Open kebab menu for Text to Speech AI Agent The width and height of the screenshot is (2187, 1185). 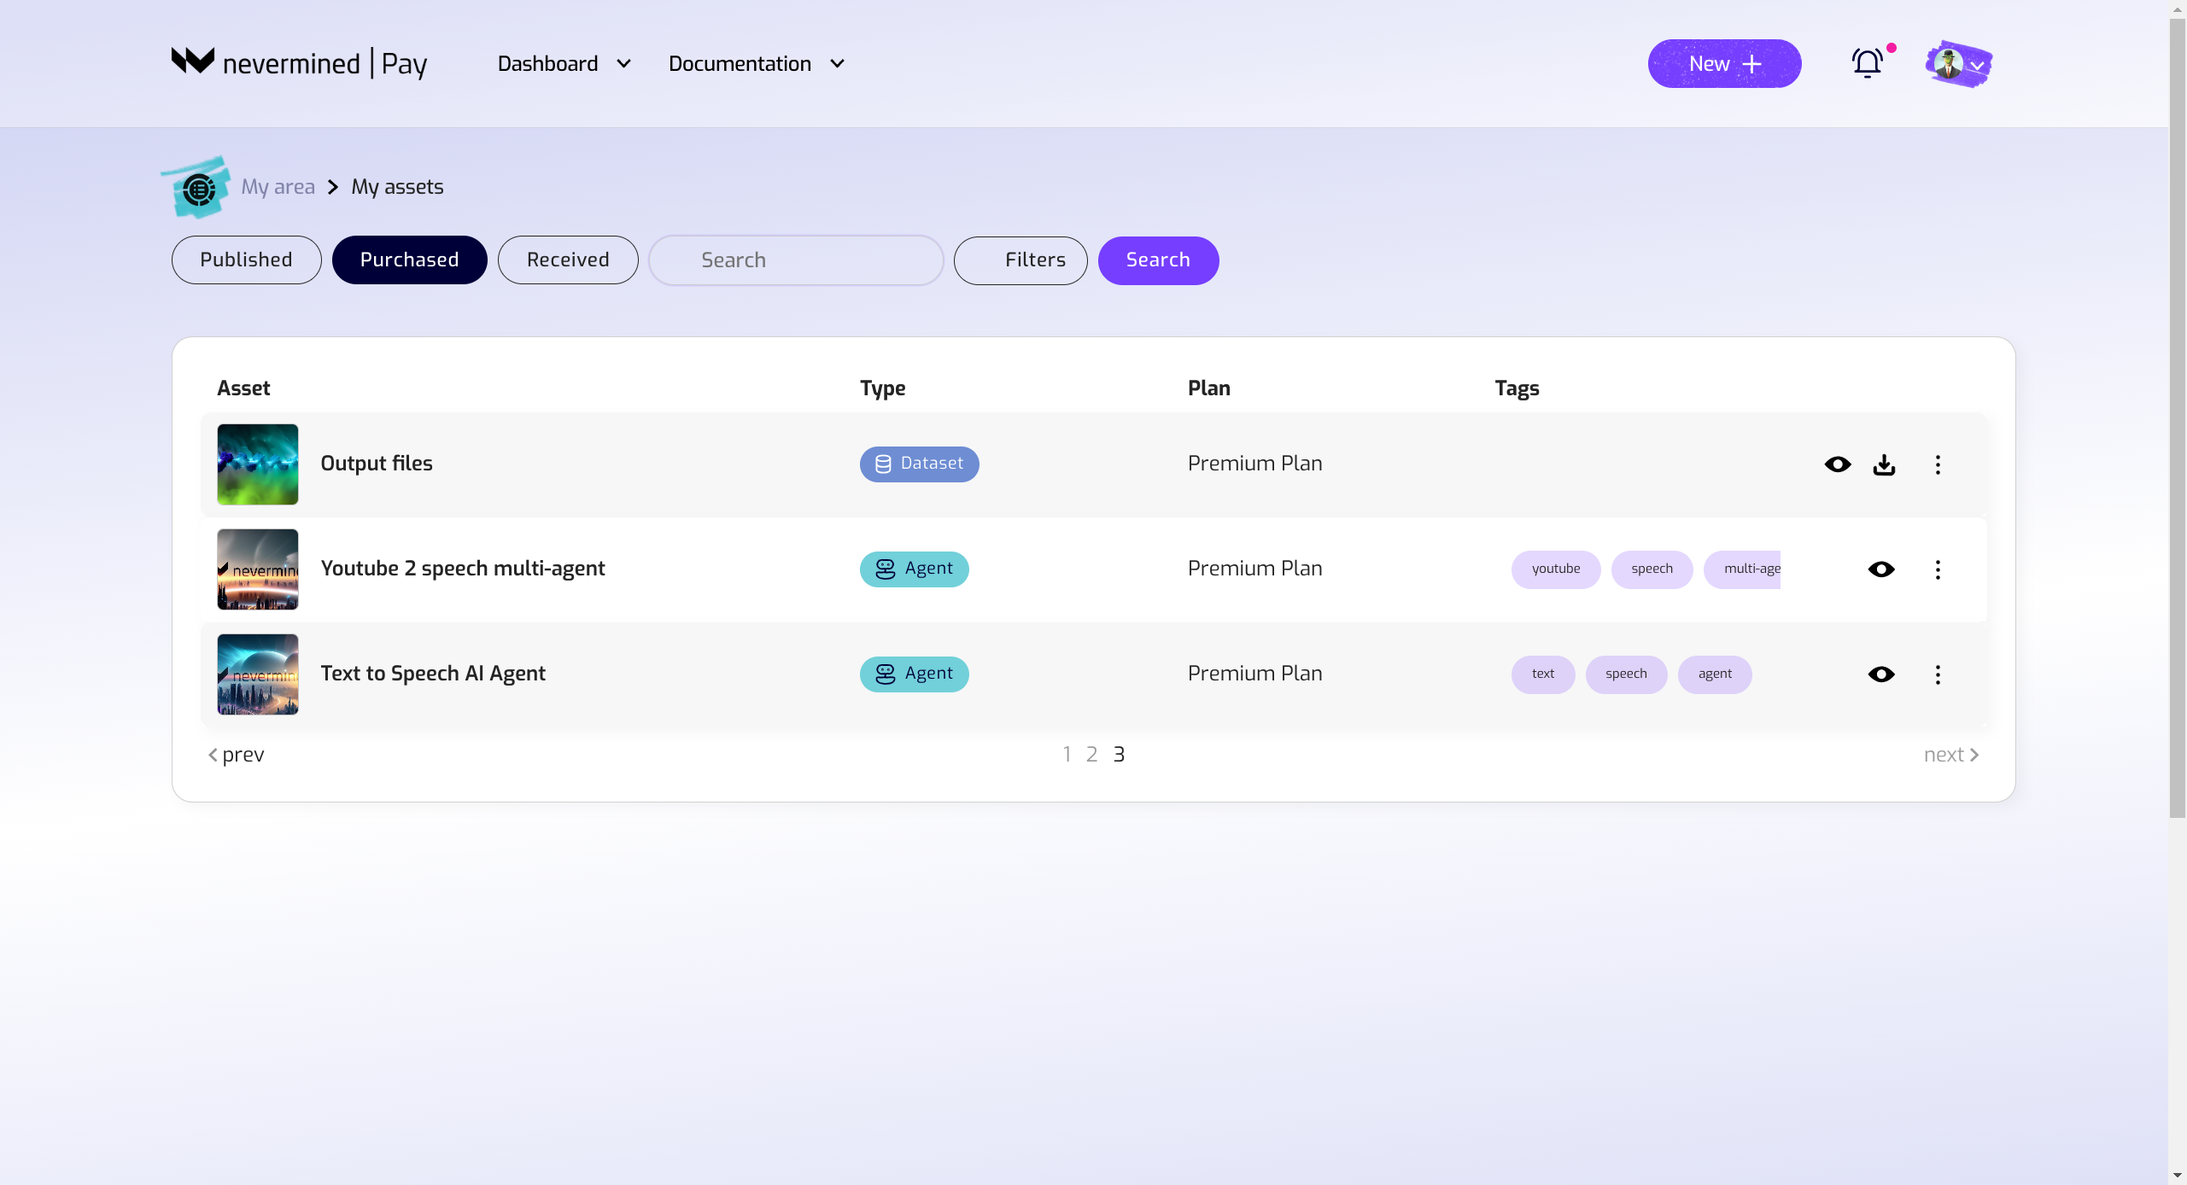pos(1938,674)
